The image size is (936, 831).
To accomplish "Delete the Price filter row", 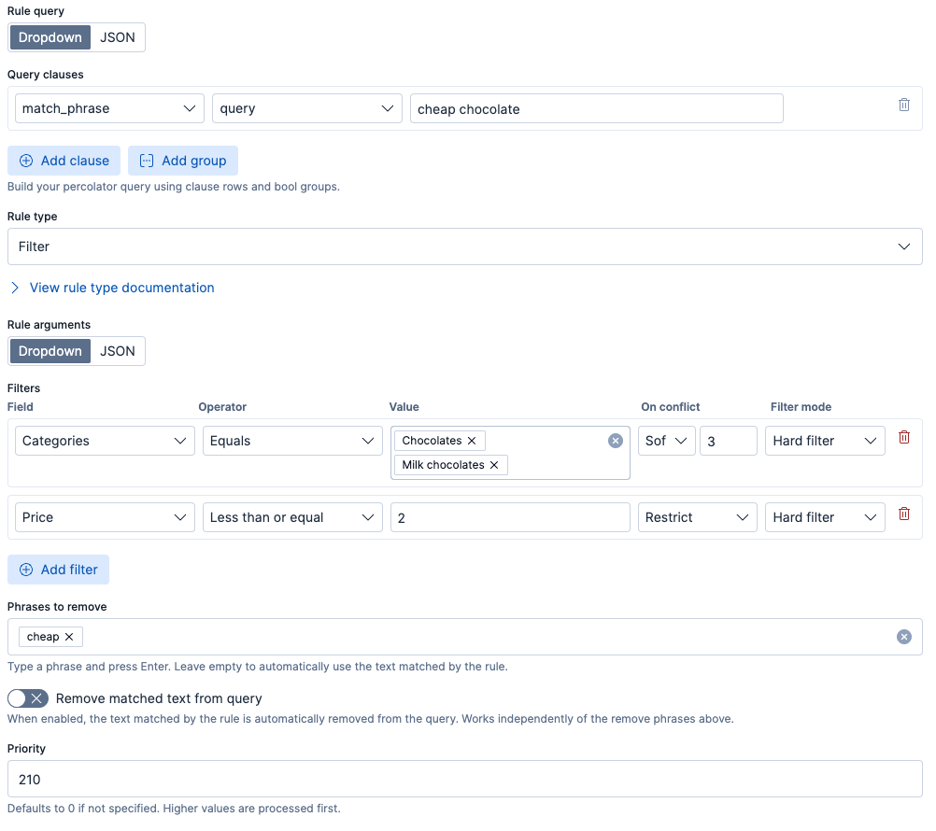I will pos(903,514).
